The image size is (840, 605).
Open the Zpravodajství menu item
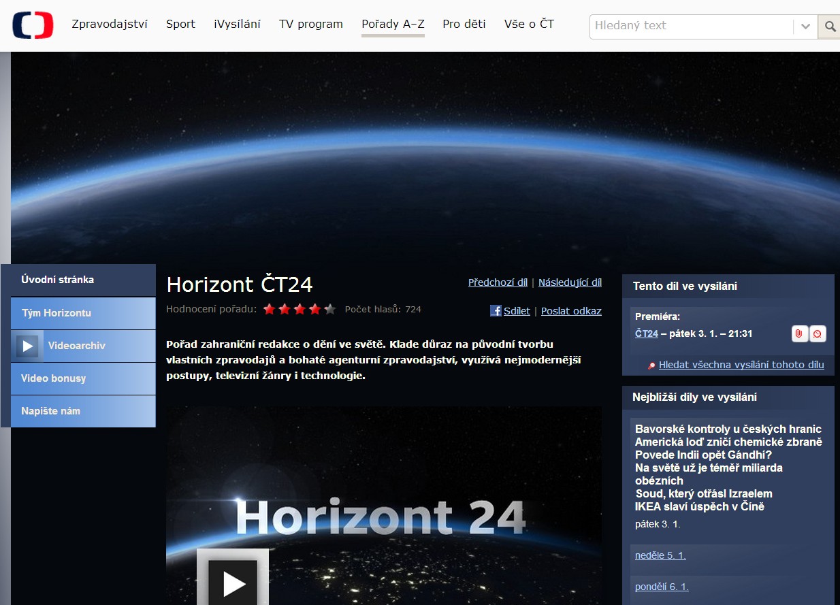pos(110,24)
